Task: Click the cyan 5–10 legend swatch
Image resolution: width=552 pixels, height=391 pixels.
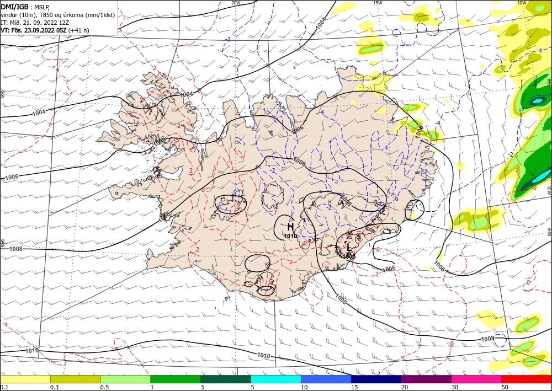Action: [x=276, y=379]
